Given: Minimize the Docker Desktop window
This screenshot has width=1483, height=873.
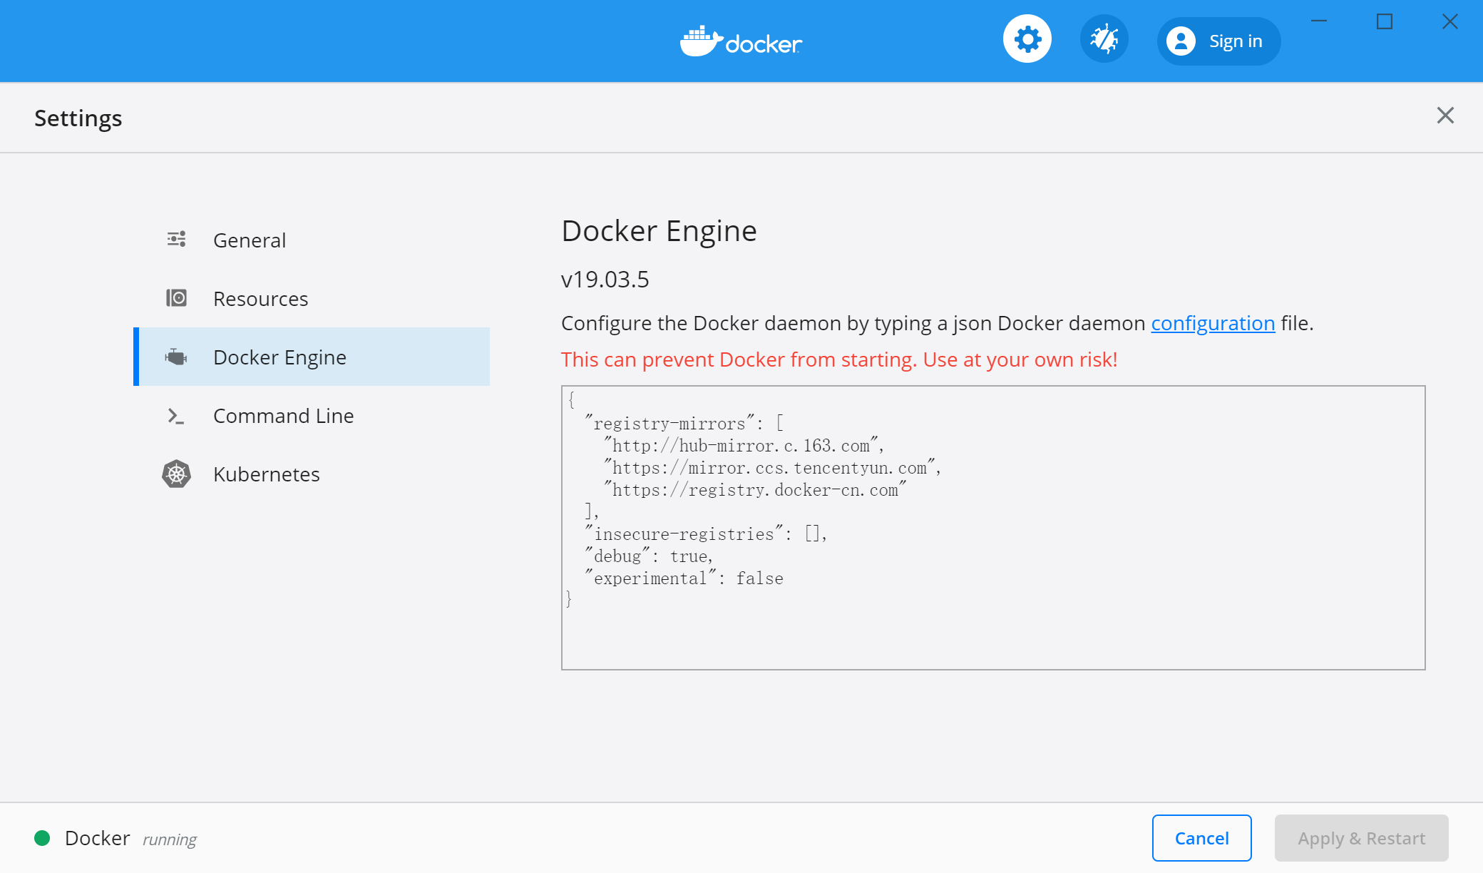Looking at the screenshot, I should pos(1319,21).
